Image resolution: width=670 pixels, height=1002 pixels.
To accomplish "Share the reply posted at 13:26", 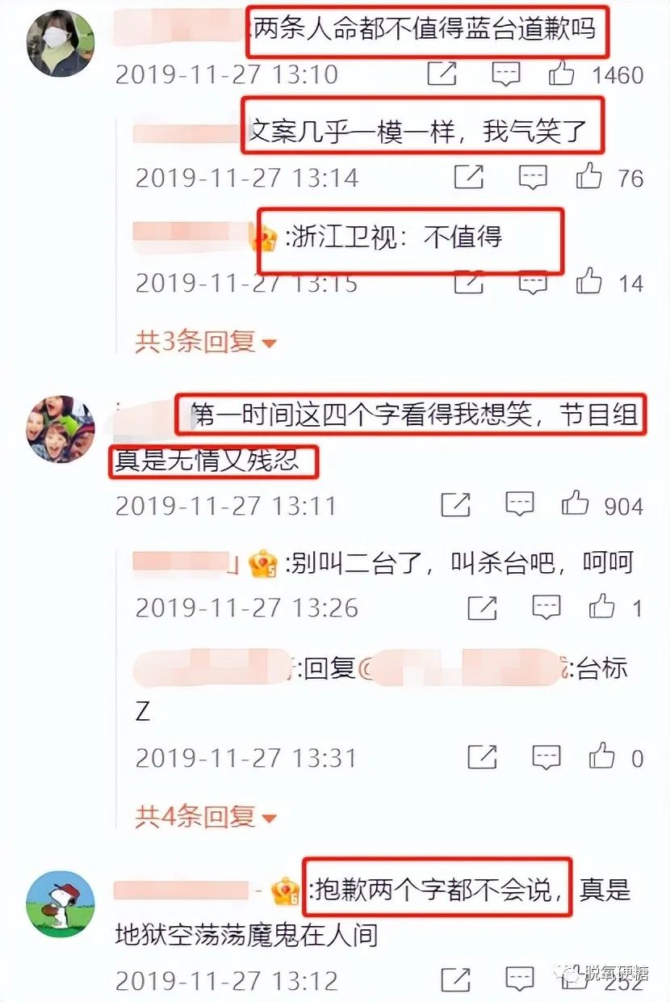I will (482, 607).
